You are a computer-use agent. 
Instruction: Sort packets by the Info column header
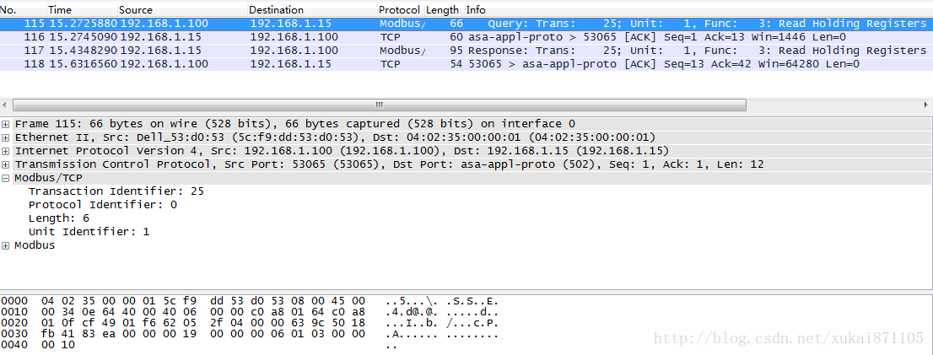point(698,9)
